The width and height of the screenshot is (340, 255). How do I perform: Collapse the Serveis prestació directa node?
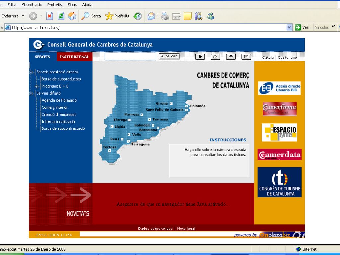pos(31,72)
